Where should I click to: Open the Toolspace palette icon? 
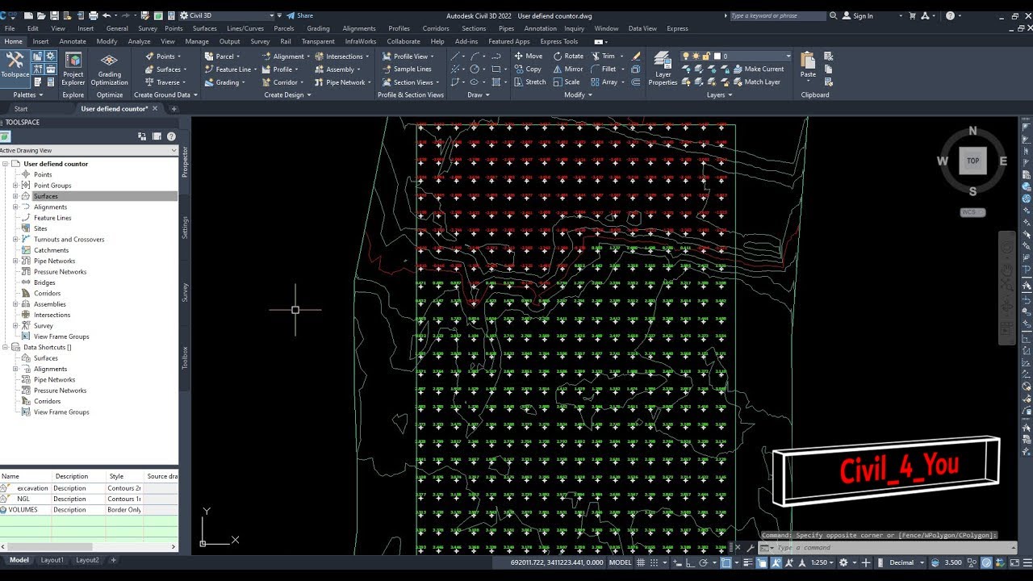[x=15, y=65]
